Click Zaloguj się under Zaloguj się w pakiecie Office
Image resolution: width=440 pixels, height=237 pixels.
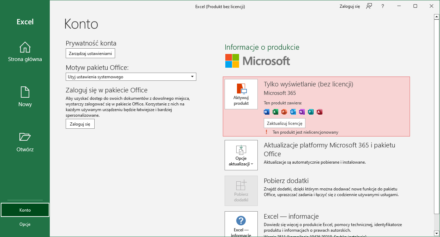tap(80, 124)
